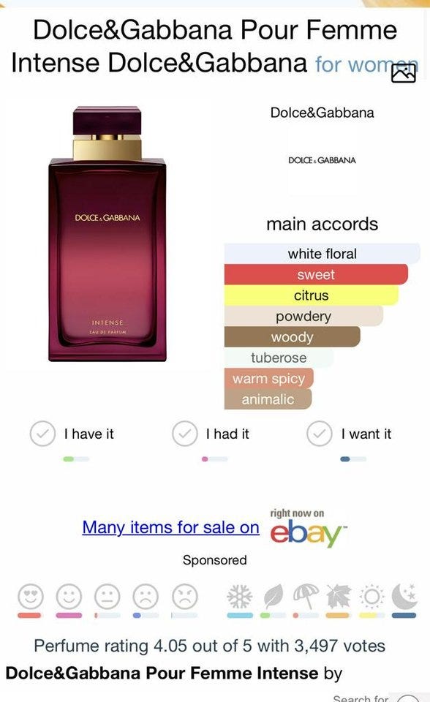430x702 pixels.
Task: Check the "I want it" option
Action: (x=349, y=434)
